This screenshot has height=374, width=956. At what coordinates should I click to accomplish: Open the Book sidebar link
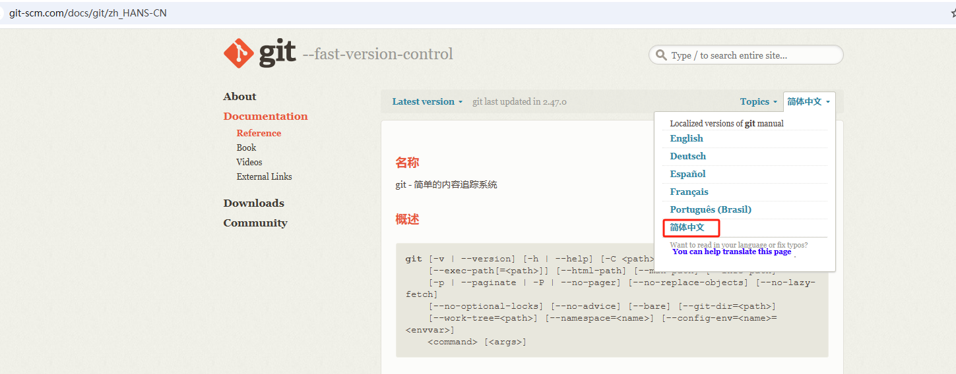click(x=246, y=147)
